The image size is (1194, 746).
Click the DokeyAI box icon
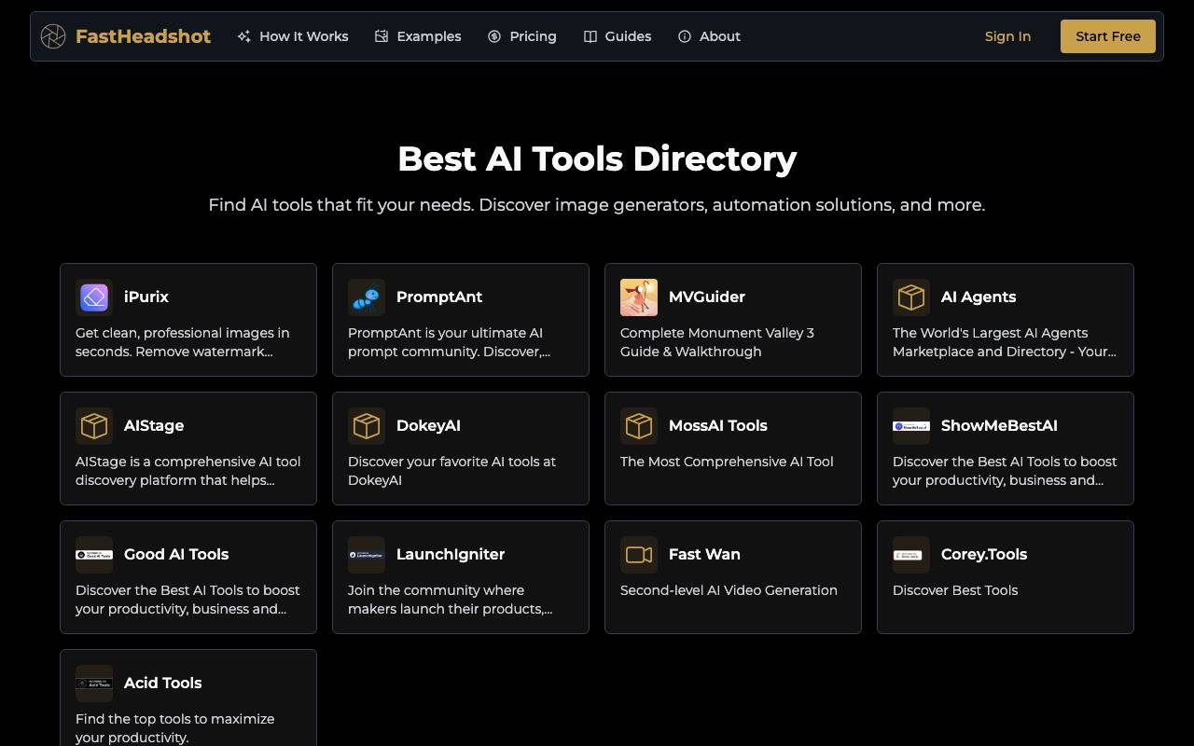tap(367, 426)
